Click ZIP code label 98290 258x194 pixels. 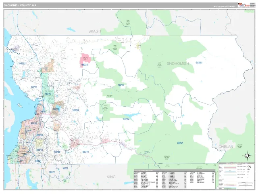(75, 110)
